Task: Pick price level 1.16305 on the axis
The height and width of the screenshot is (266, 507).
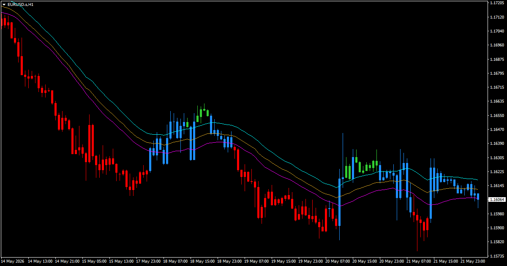Action: tap(496, 157)
